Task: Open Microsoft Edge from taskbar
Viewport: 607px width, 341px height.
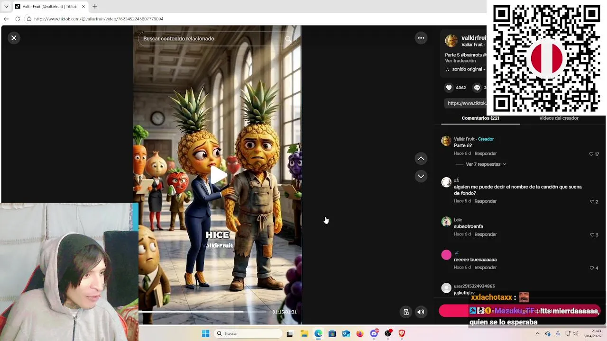Action: (318, 334)
